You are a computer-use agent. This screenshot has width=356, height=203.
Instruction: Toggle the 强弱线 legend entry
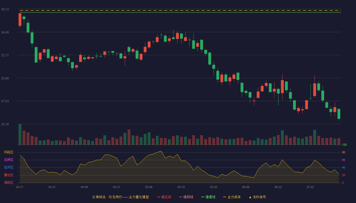click(x=186, y=197)
